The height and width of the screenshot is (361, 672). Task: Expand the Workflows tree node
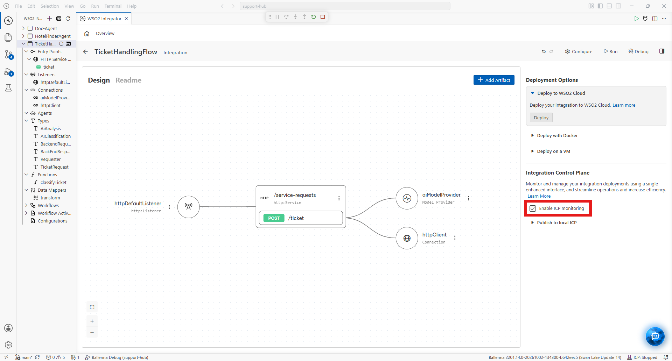(26, 205)
